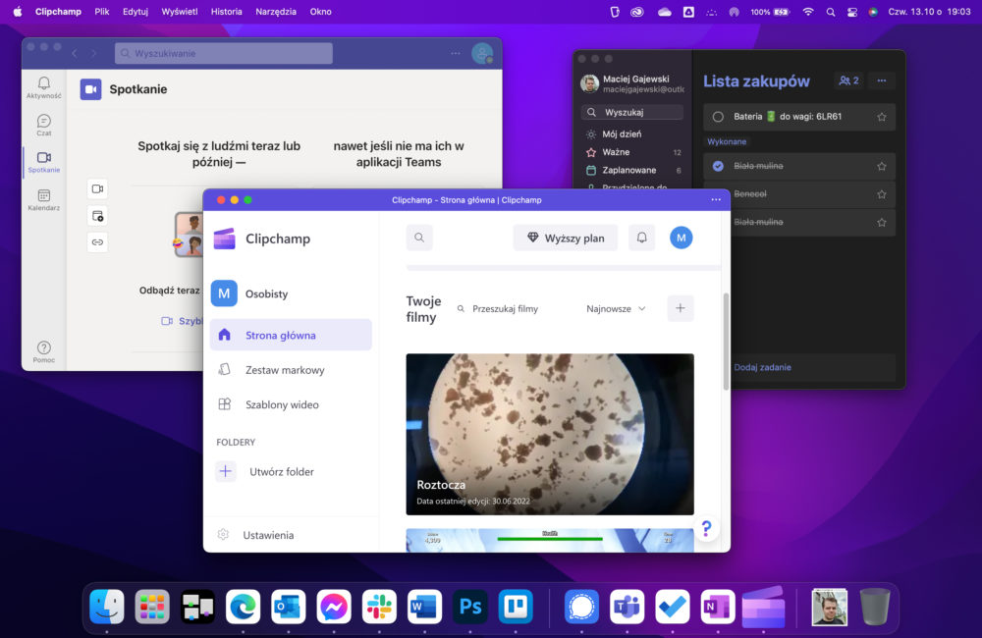Select Spotkanie in Teams sidebar
982x638 pixels.
tap(44, 162)
